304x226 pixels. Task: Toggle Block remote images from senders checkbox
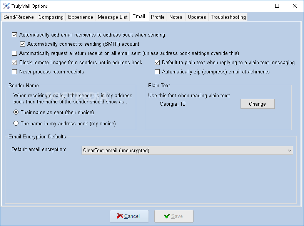click(14, 63)
